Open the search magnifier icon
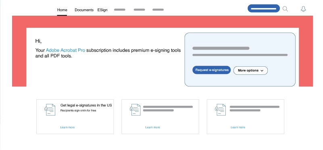This screenshot has width=323, height=150. click(x=285, y=9)
